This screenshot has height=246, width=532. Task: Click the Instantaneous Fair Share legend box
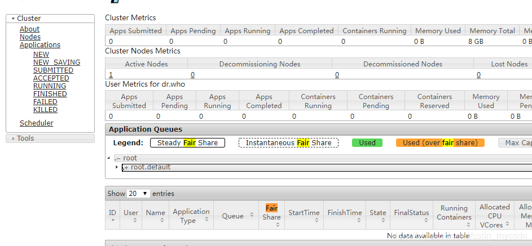(289, 143)
